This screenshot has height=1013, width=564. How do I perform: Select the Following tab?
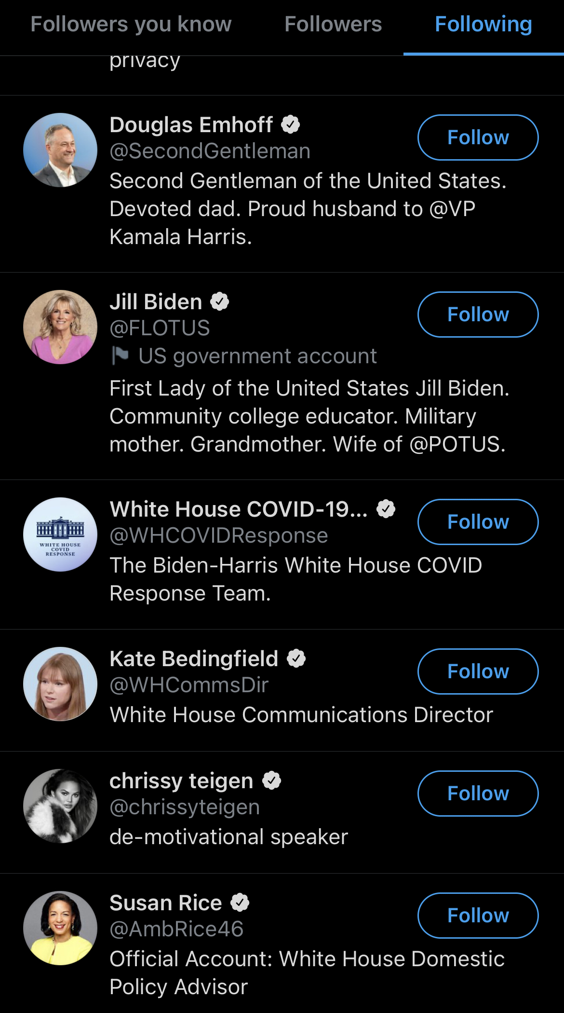pyautogui.click(x=483, y=24)
